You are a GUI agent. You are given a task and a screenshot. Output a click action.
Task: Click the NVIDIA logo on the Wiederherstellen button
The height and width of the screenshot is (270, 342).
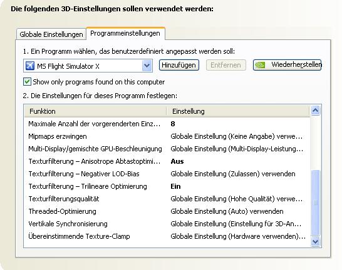click(x=260, y=65)
